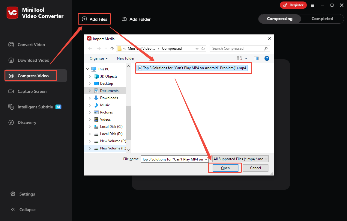Expand the Downloads folder in the tree
The width and height of the screenshot is (347, 221).
coord(90,98)
